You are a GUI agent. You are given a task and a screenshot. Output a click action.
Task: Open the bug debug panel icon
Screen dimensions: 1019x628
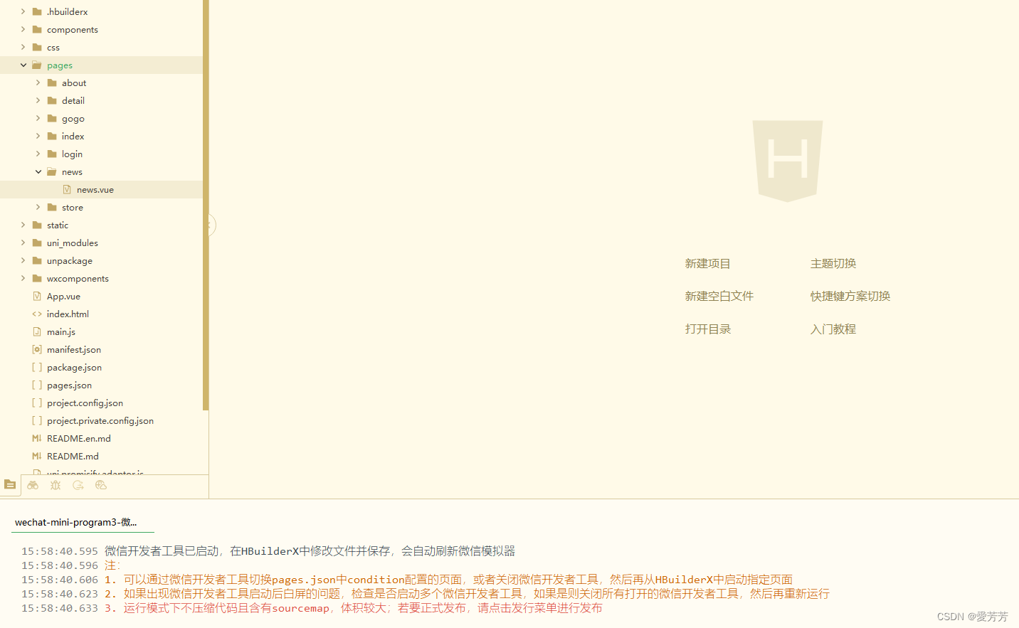tap(56, 485)
